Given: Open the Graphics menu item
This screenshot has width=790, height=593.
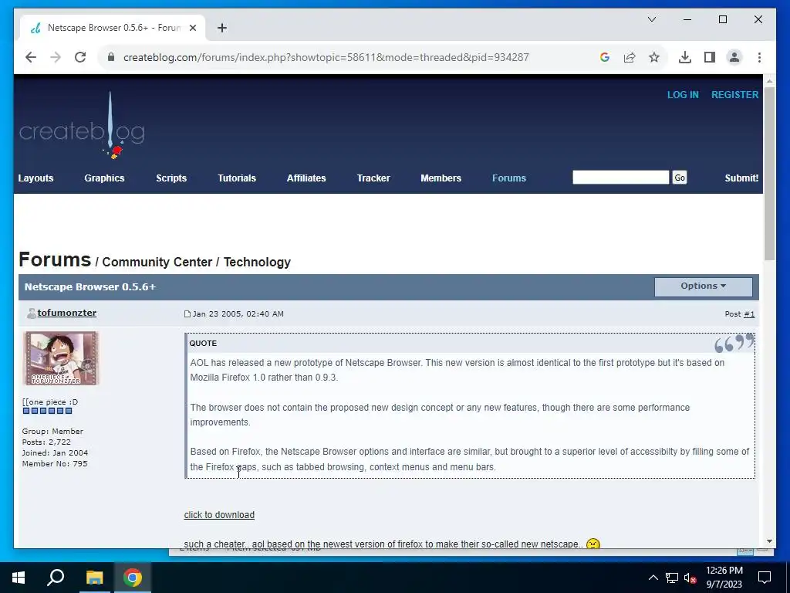Looking at the screenshot, I should pyautogui.click(x=104, y=178).
